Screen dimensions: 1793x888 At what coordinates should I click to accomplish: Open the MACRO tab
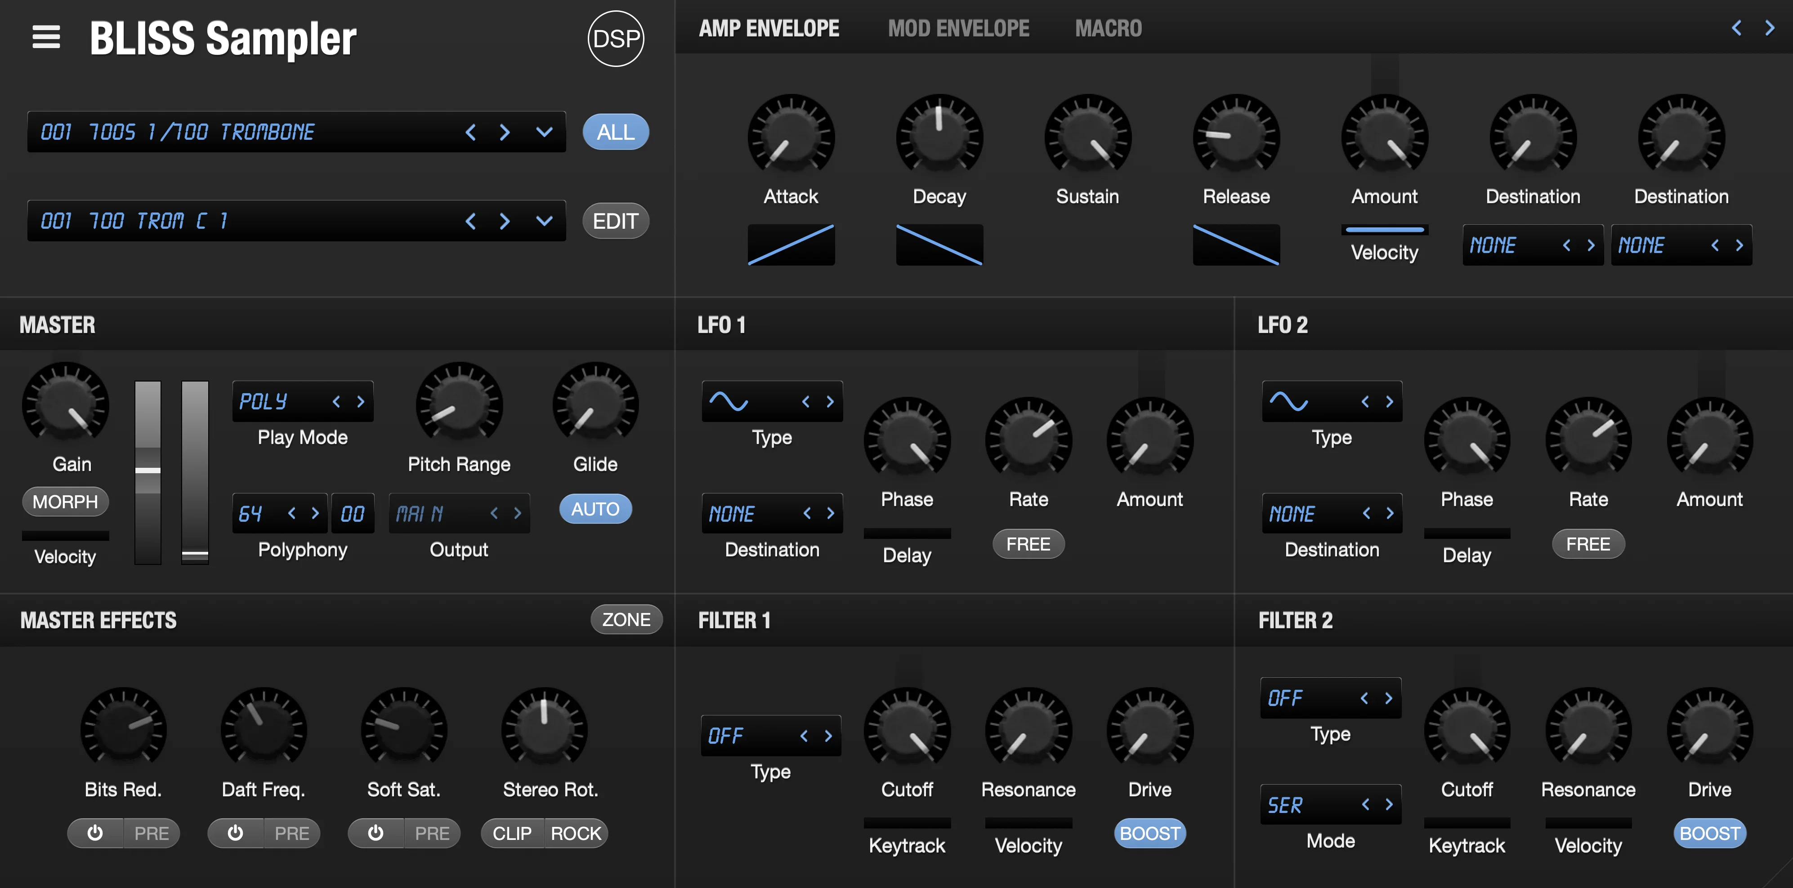click(1107, 28)
